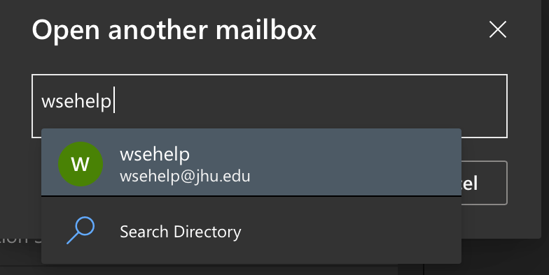Click the empty area of the mailbox textbox

308,102
